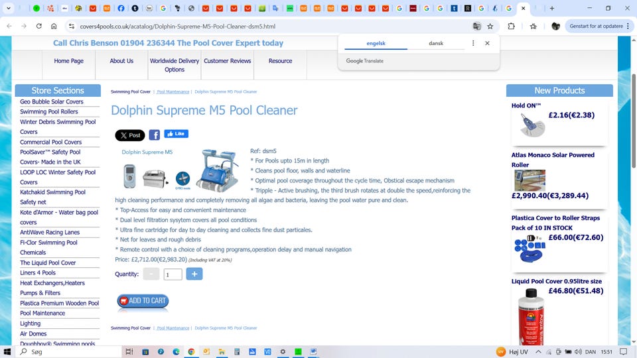This screenshot has width=637, height=358.
Task: Click the Facebook Like button
Action: 177,133
